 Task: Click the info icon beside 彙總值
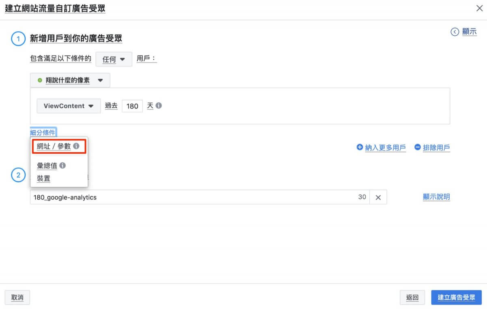(x=62, y=166)
